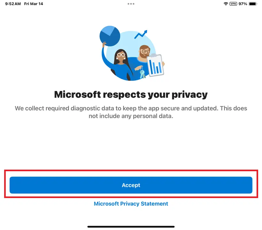Tap the blue Accept button

click(131, 185)
